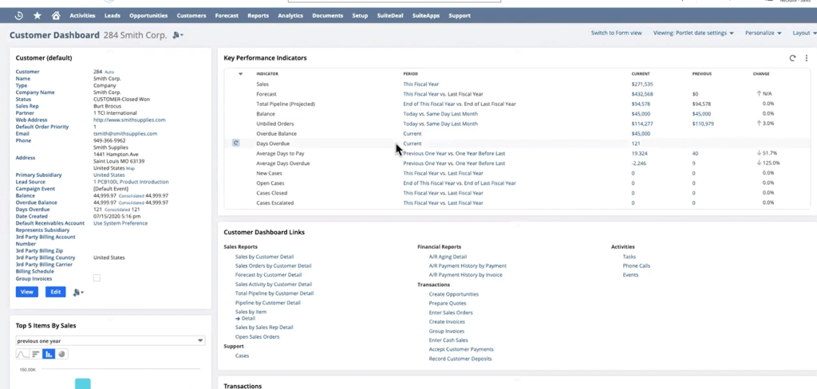This screenshot has width=817, height=389.
Task: Open the Support menu
Action: point(460,16)
